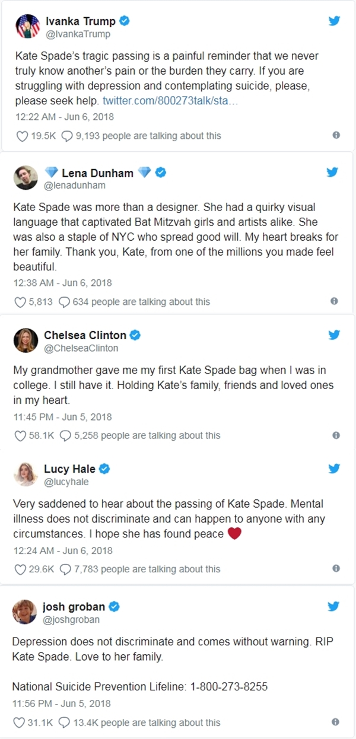
Task: Click the reply bubble icon on Lena Dunham's tweet
Action: pos(65,302)
